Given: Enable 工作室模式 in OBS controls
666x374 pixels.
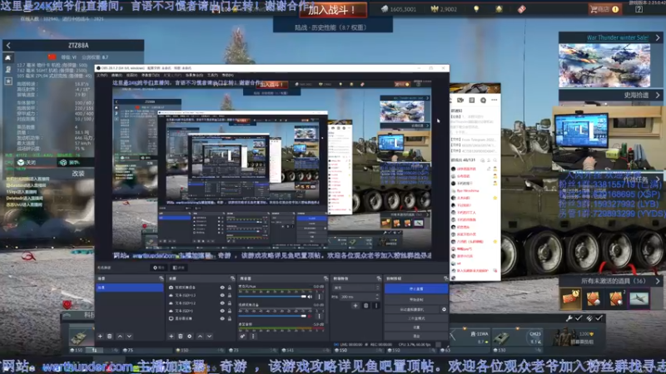Looking at the screenshot, I should pyautogui.click(x=416, y=318).
